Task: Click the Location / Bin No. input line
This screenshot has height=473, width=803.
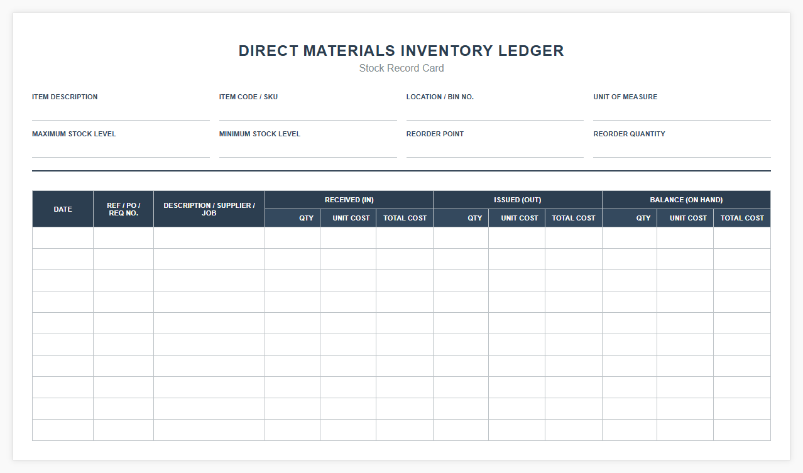Action: point(495,112)
